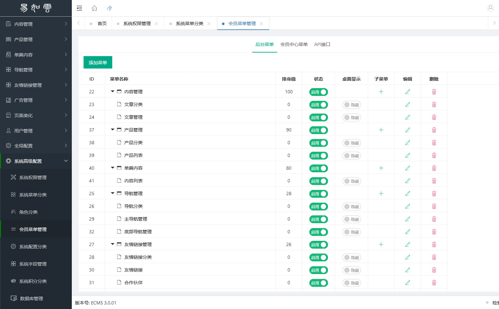Open 系统字段管理 in the sidebar
Image resolution: width=499 pixels, height=309 pixels.
pos(36,264)
